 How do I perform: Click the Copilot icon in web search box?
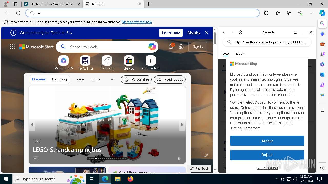[152, 47]
